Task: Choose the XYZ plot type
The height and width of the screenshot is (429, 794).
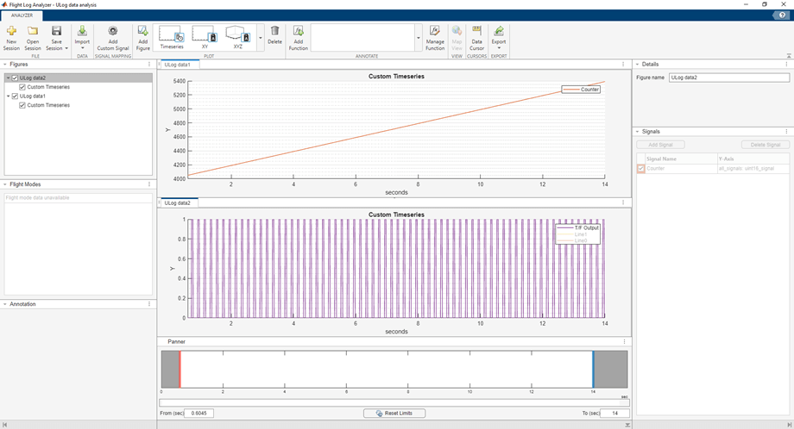Action: (x=238, y=35)
